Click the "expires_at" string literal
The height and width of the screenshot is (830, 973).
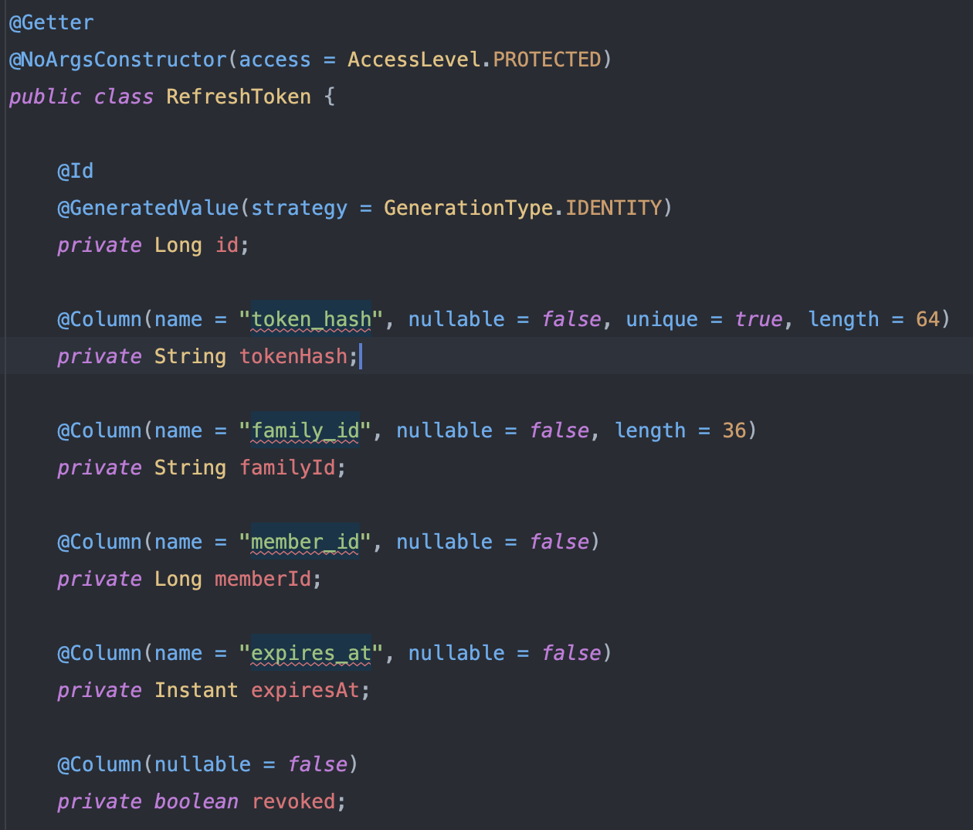click(x=311, y=653)
